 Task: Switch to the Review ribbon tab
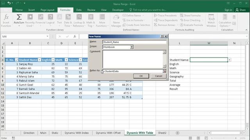(x=91, y=10)
